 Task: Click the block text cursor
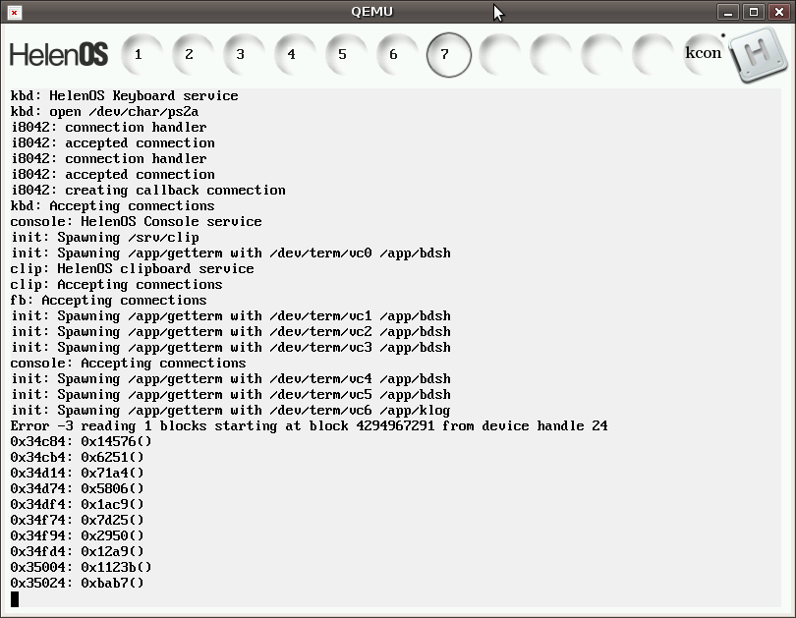point(15,599)
